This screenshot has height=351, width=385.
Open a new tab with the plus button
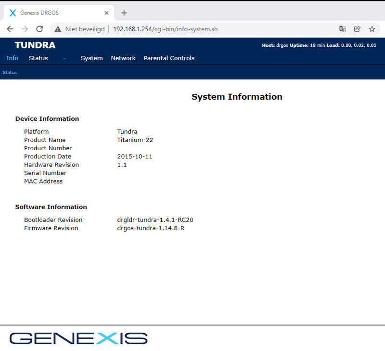pos(124,13)
